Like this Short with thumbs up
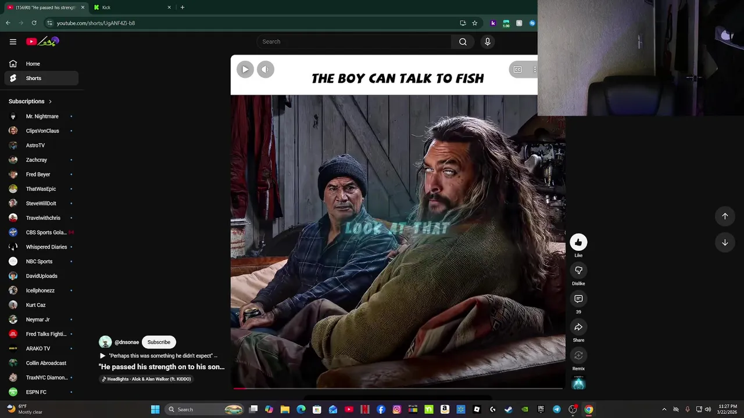744x418 pixels. click(x=578, y=242)
